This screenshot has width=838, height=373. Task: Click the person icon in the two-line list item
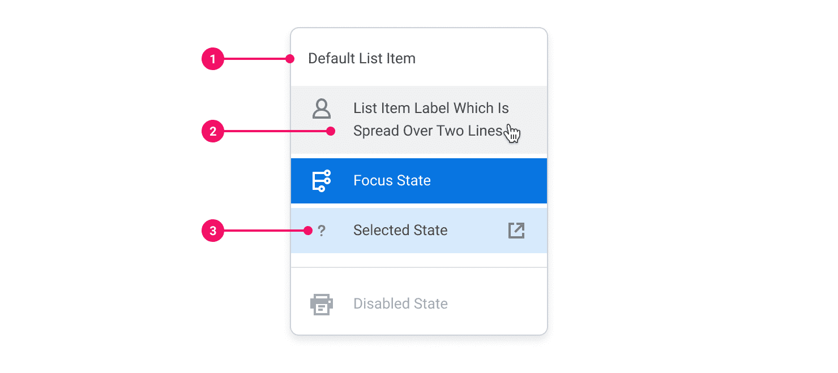pos(322,109)
